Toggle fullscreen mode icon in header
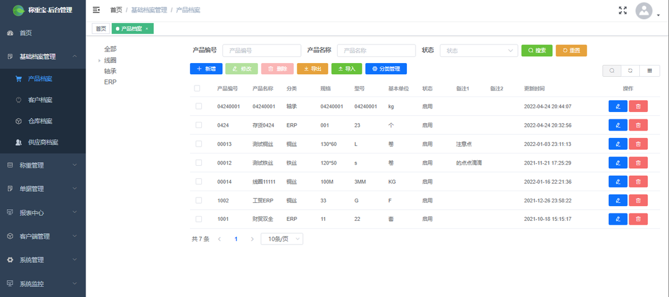Image resolution: width=669 pixels, height=297 pixels. click(x=623, y=10)
